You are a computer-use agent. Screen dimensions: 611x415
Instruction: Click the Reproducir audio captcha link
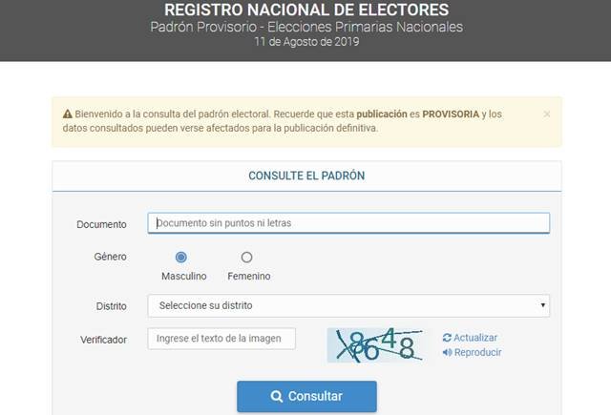point(477,352)
